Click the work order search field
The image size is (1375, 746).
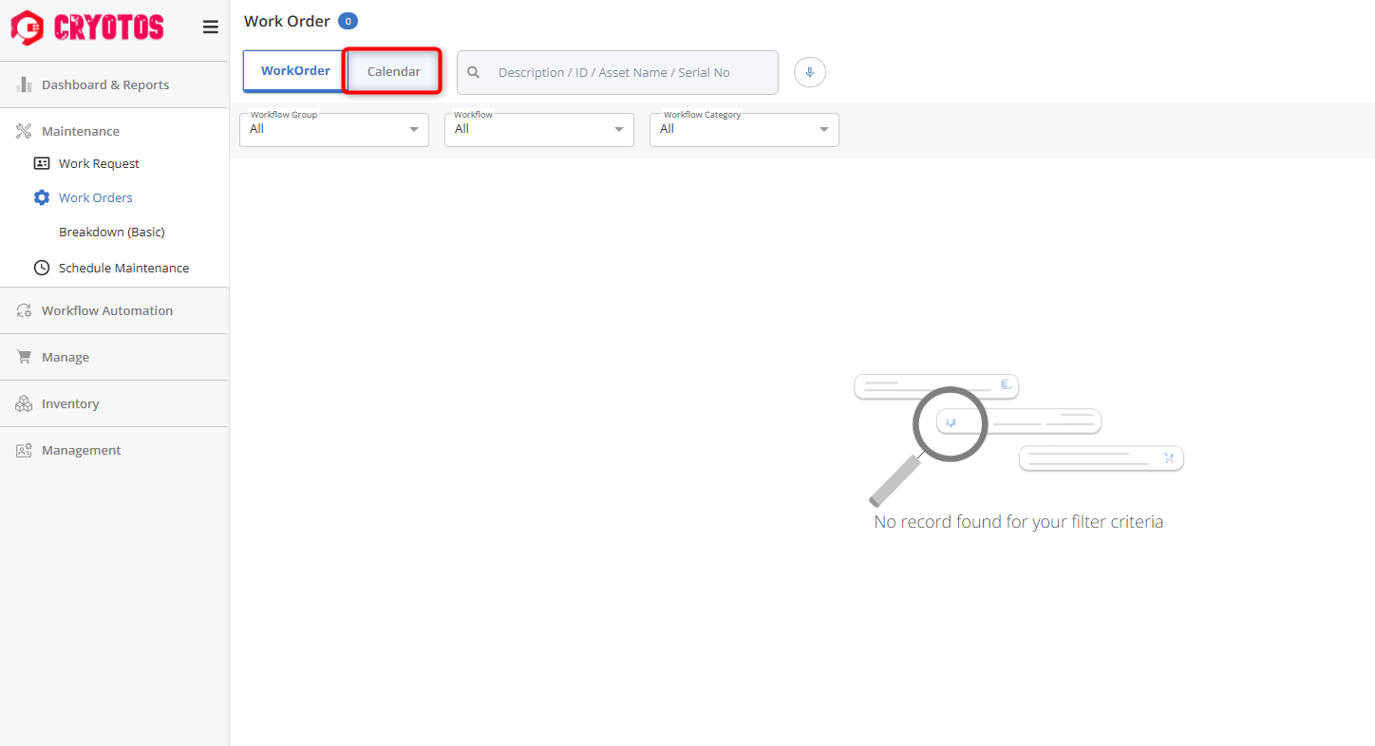pos(627,72)
